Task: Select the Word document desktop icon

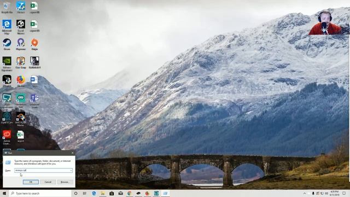Action: 34,81
